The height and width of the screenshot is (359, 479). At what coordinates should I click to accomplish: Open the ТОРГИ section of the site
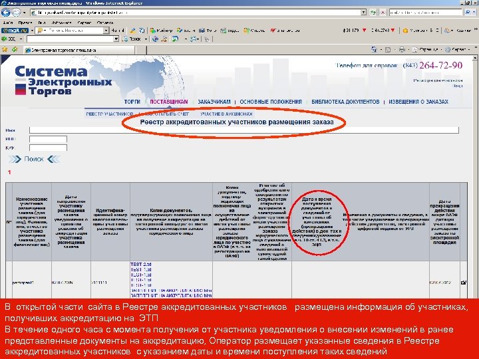click(132, 102)
